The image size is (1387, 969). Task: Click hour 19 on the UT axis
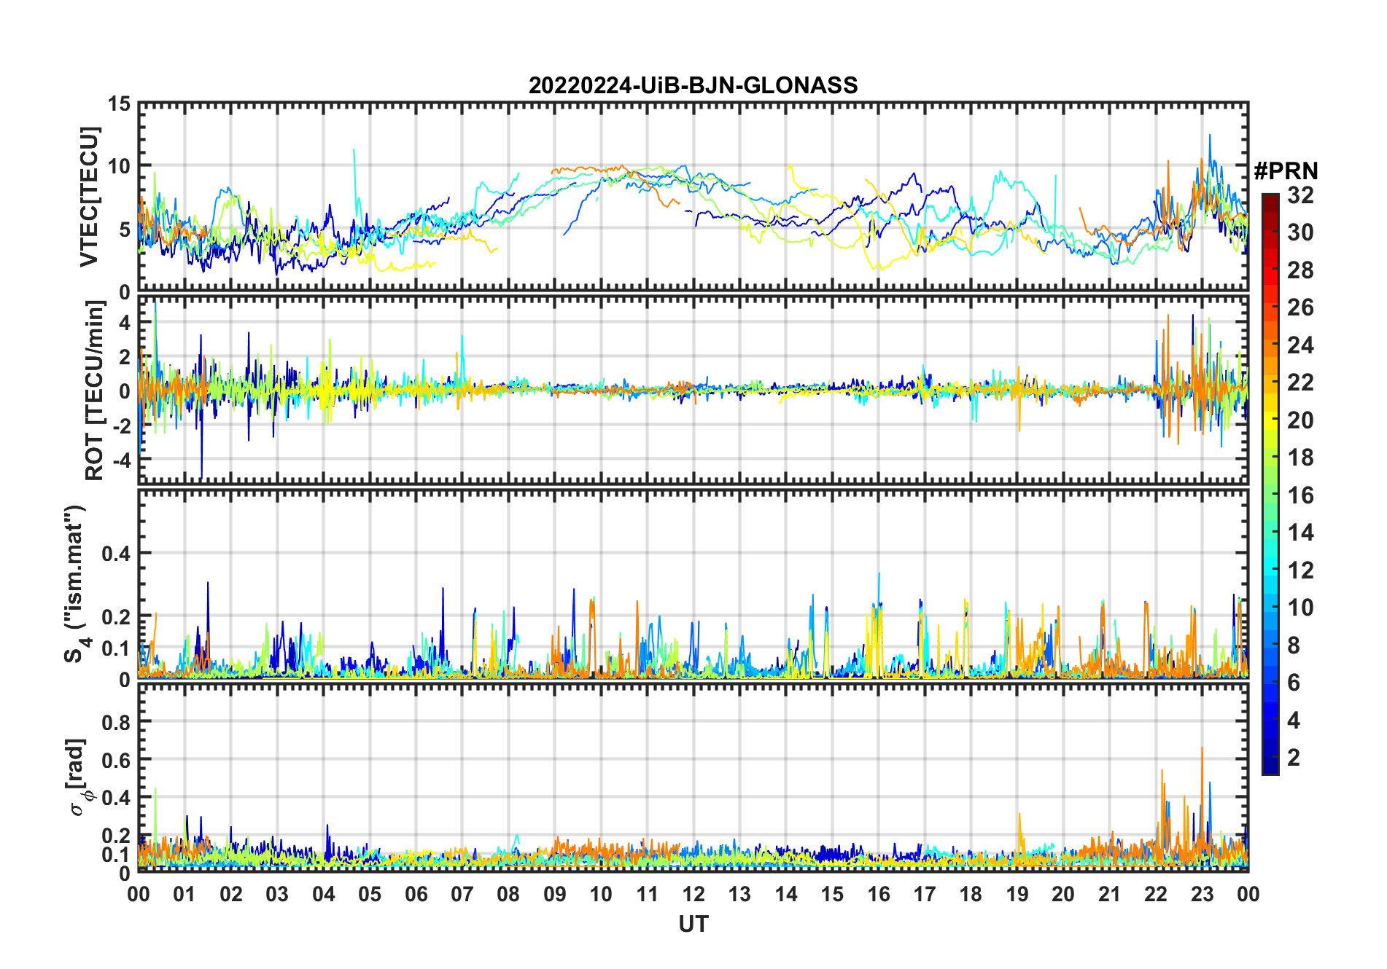tap(1017, 894)
